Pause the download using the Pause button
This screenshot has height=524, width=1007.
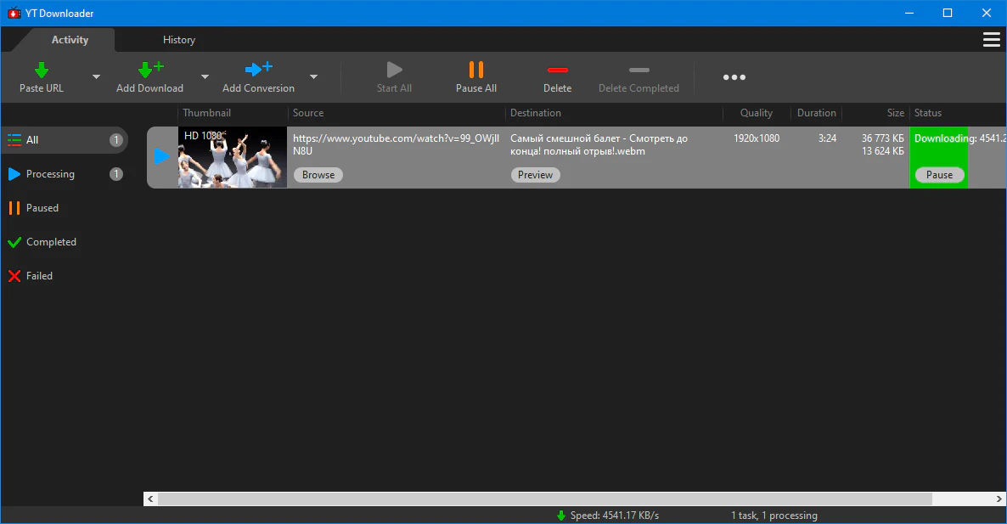pos(939,175)
